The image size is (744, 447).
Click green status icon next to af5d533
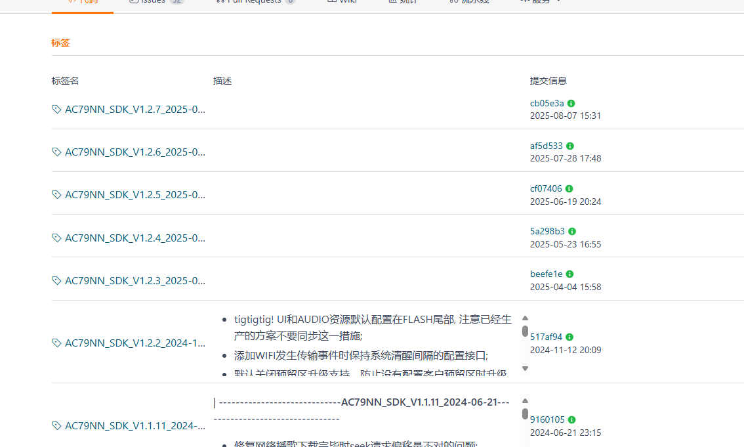pyautogui.click(x=570, y=146)
